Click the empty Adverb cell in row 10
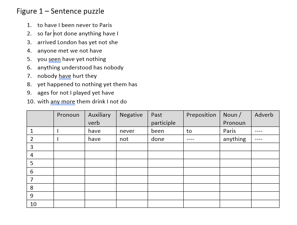This screenshot has width=297, height=225. (x=265, y=204)
